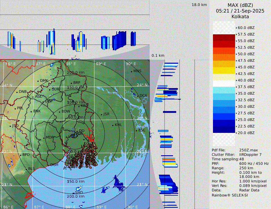Select the KHL station marker
271x209 pixels.
pos(113,125)
